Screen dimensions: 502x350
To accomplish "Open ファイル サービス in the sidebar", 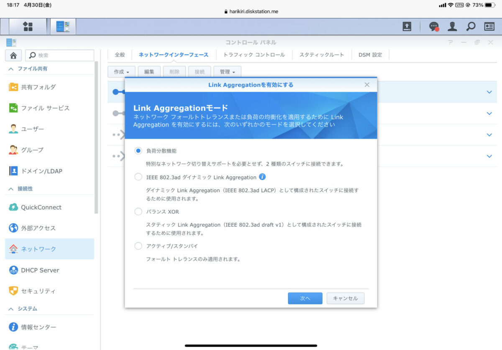I will tap(49, 108).
